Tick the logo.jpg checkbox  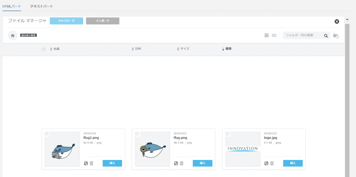[x=227, y=134]
